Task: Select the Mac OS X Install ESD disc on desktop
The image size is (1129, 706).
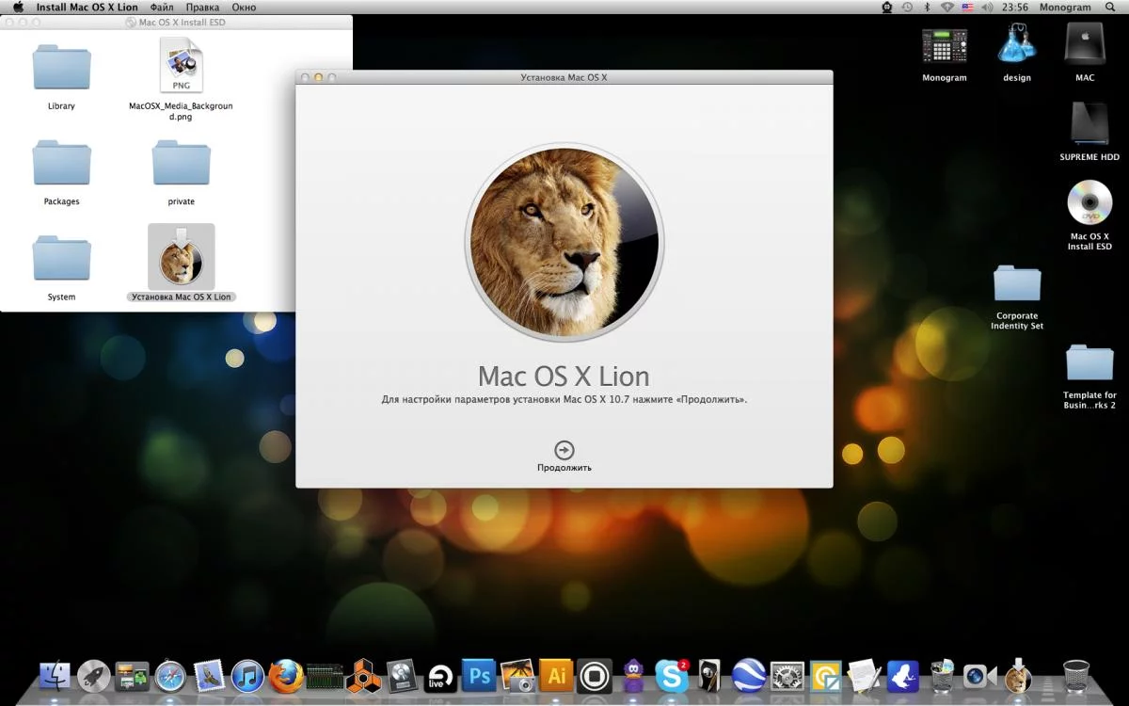Action: tap(1089, 203)
